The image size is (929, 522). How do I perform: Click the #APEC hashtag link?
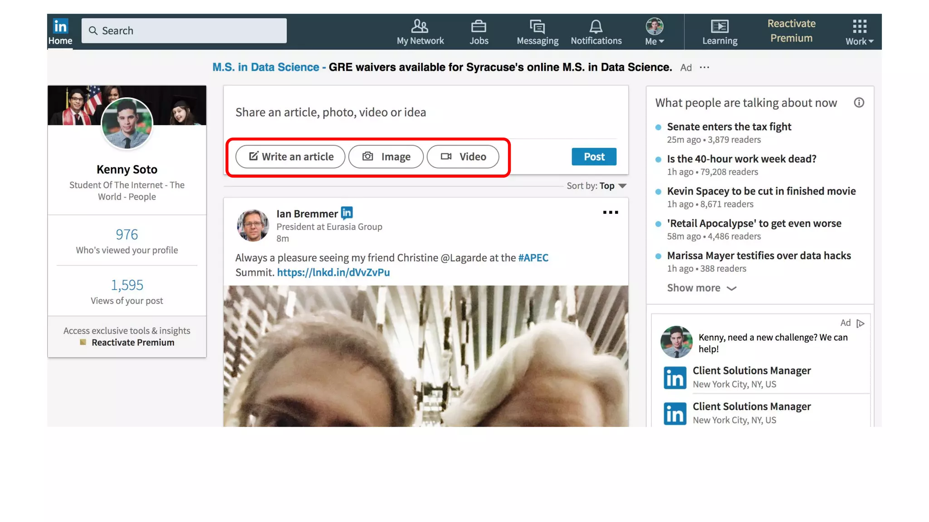tap(533, 258)
